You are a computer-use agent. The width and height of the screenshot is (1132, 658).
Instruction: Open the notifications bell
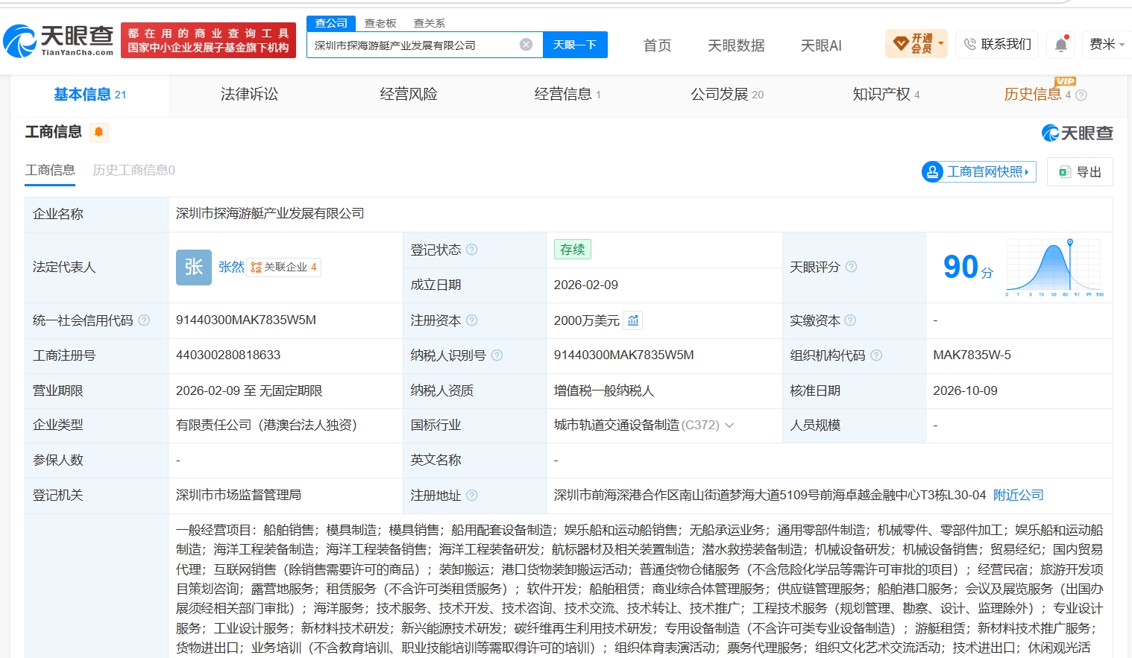pyautogui.click(x=1061, y=45)
